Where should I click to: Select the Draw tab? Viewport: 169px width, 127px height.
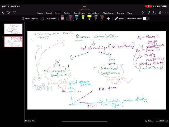(58, 13)
